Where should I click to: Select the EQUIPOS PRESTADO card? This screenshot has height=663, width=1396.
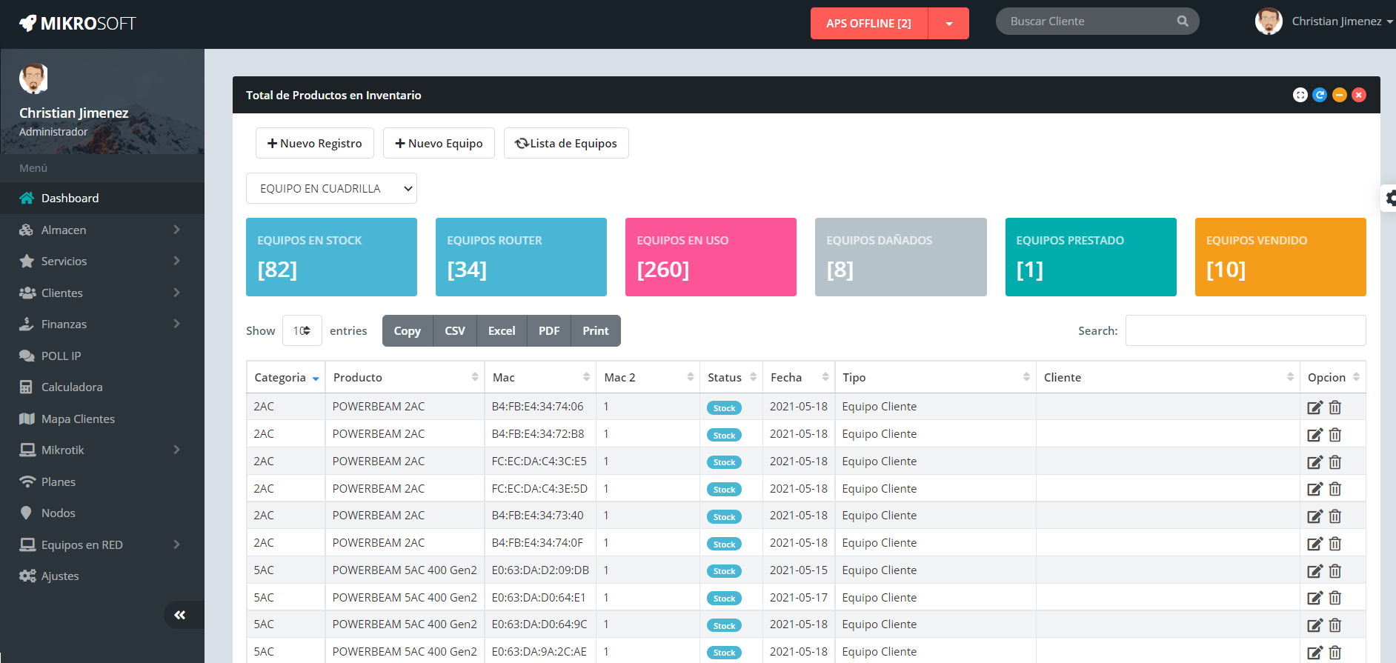tap(1091, 257)
